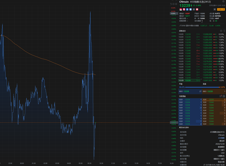
Task: Click the gray grid icon in icon row
Action: tap(194, 9)
